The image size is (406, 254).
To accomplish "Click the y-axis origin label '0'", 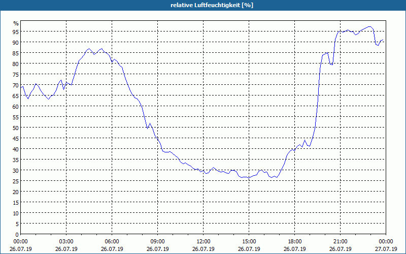I will (x=17, y=234).
